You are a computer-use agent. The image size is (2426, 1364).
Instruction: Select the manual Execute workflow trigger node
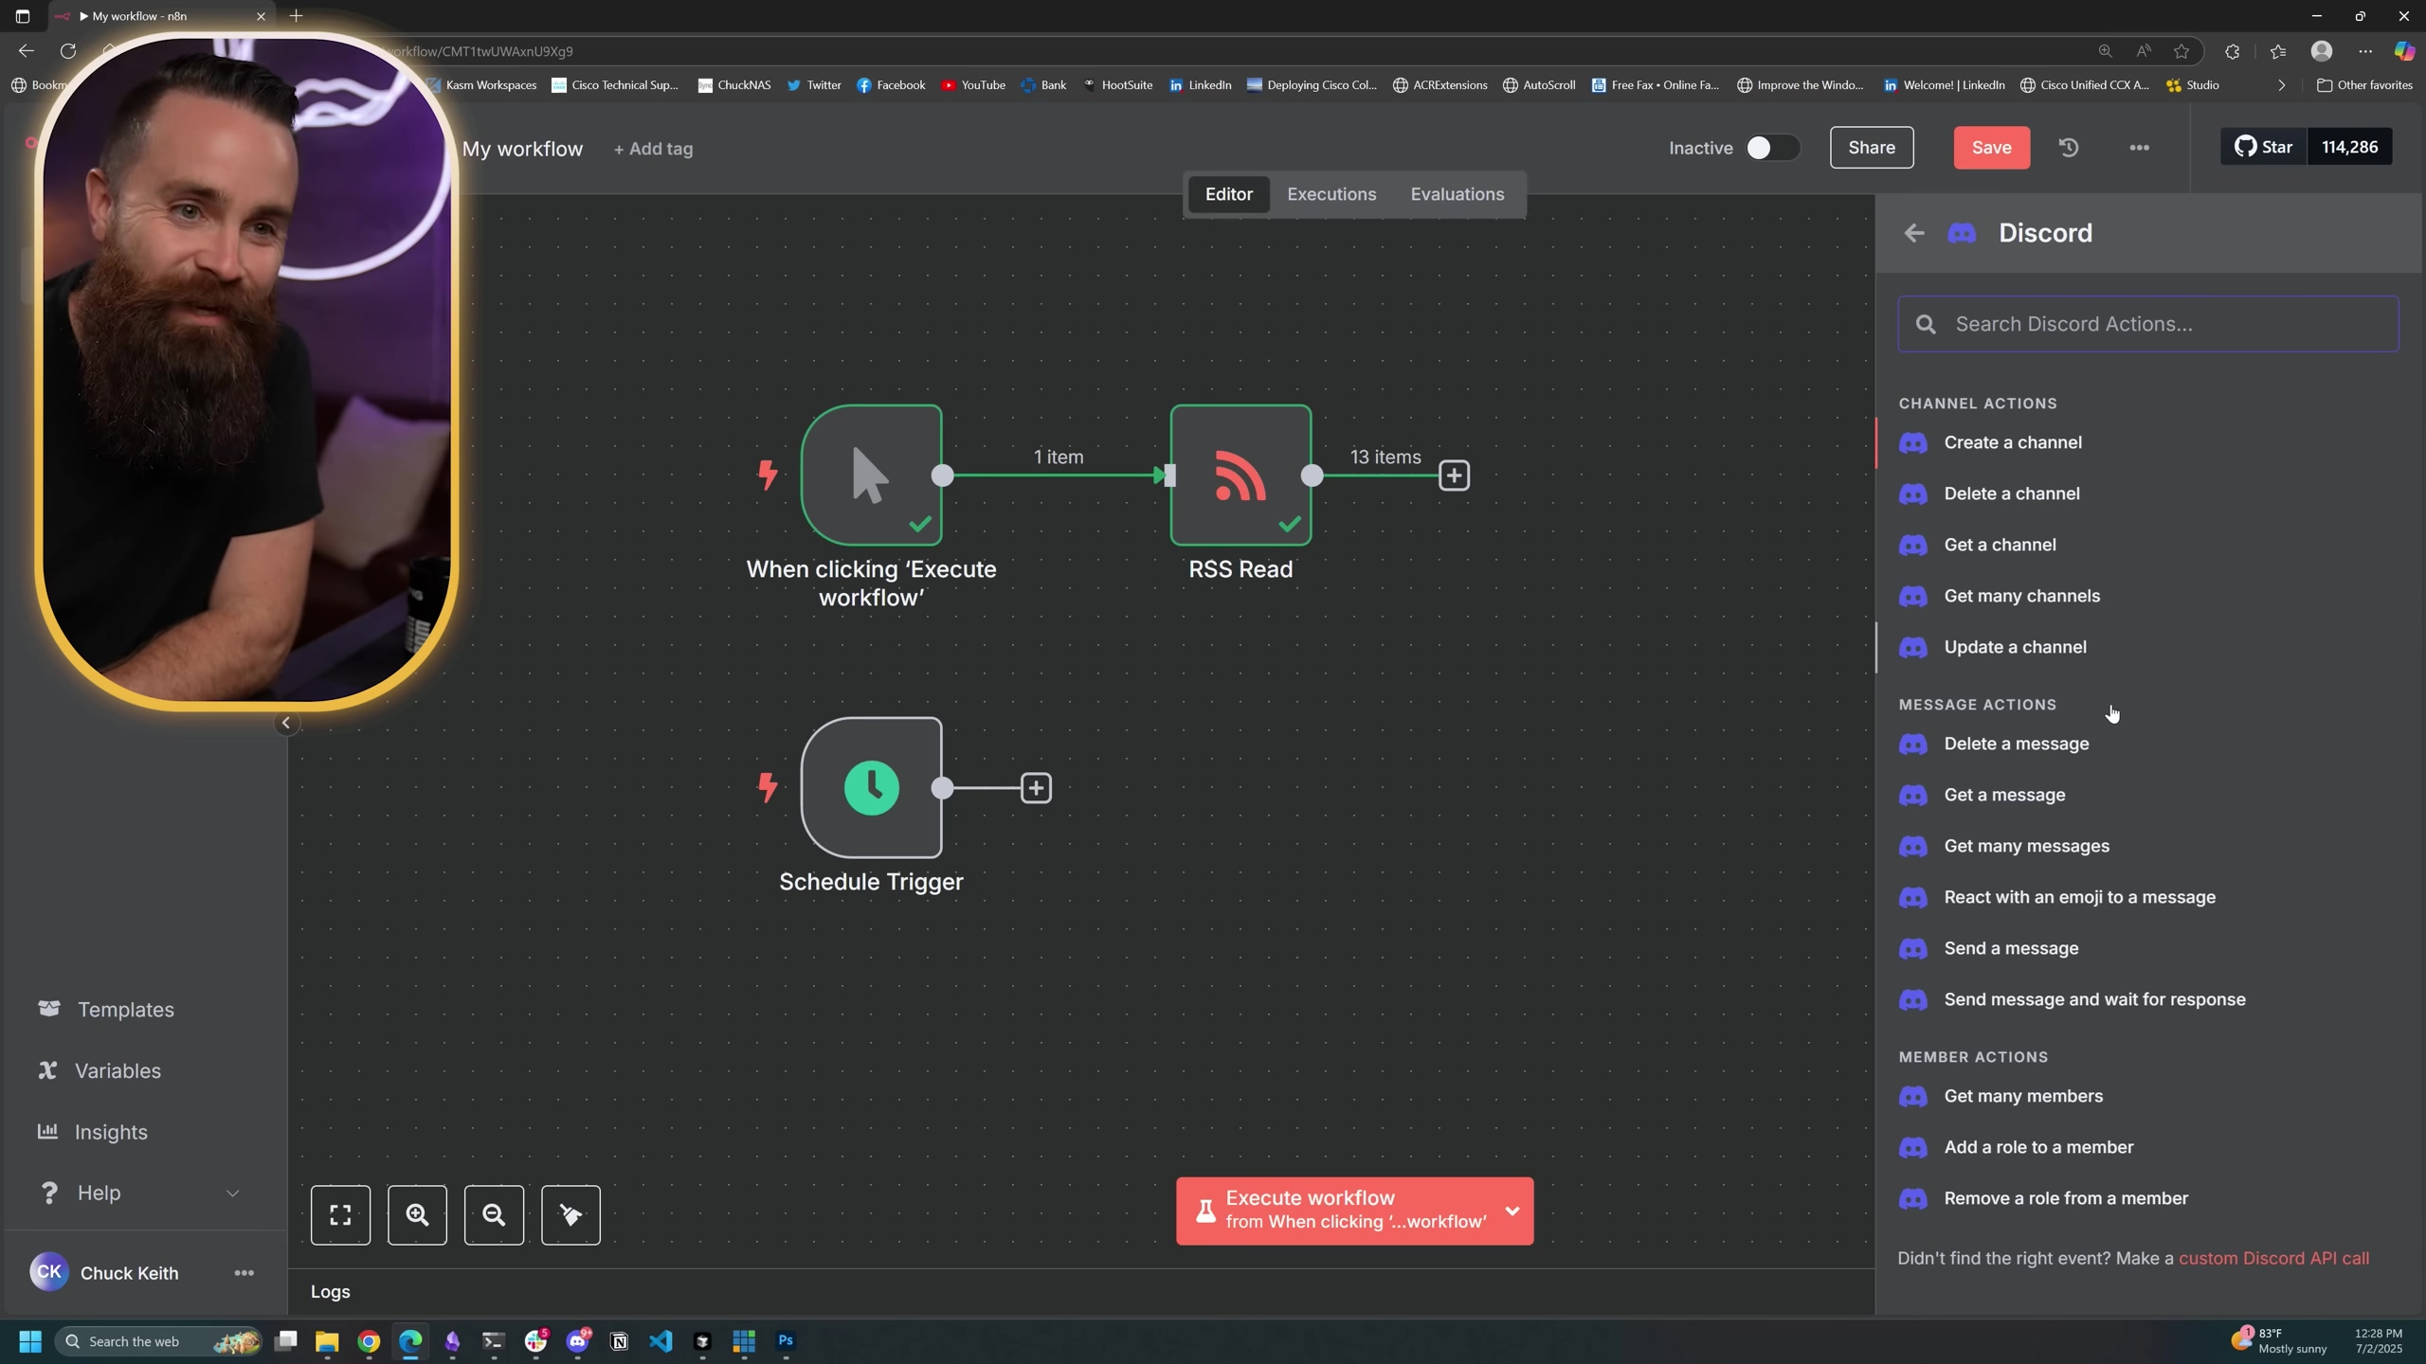pyautogui.click(x=871, y=475)
